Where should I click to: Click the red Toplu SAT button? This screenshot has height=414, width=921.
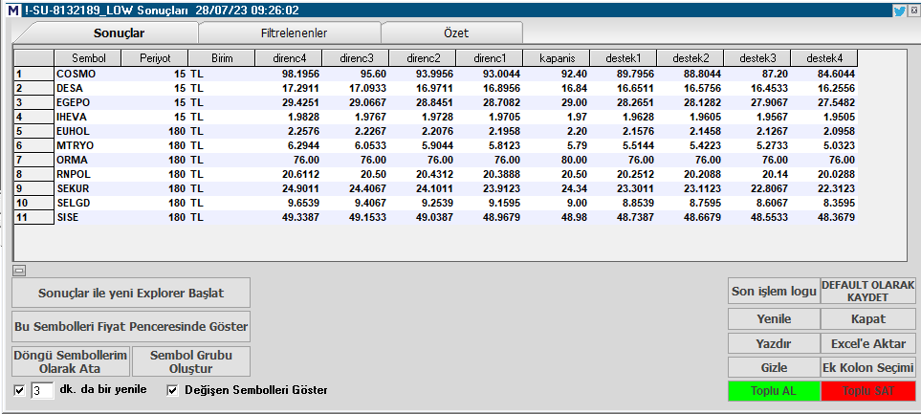click(x=867, y=391)
